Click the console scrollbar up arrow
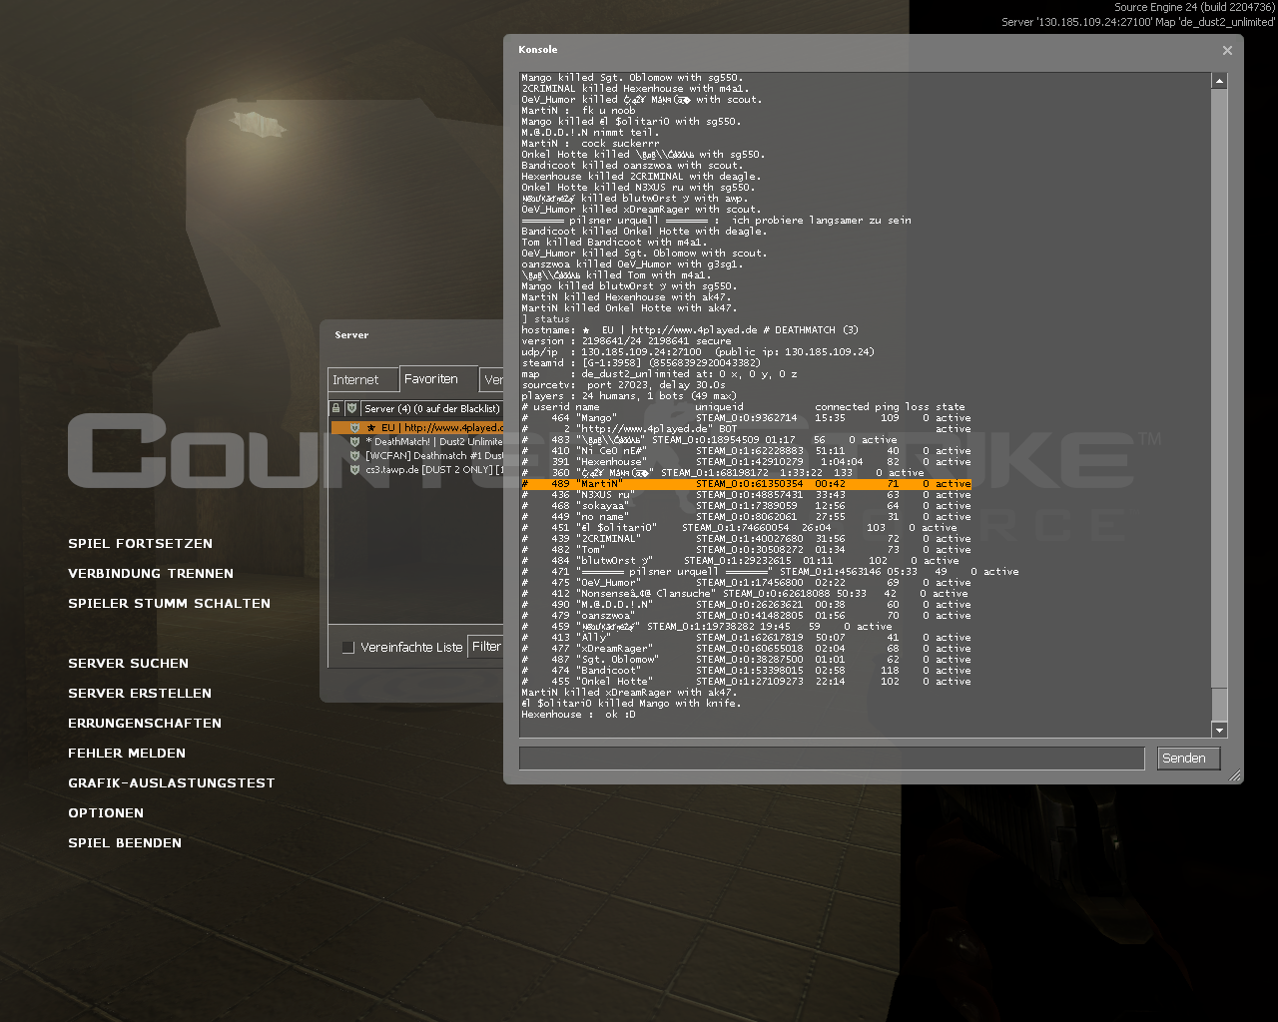This screenshot has width=1278, height=1022. (x=1219, y=81)
